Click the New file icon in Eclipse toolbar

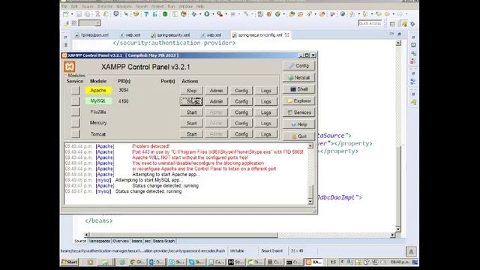pyautogui.click(x=66, y=13)
